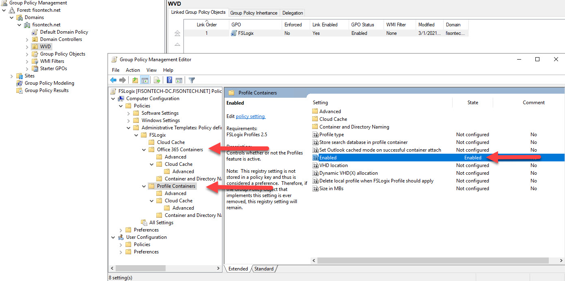This screenshot has height=281, width=565.
Task: Click the Computer Configuration icon in the tree
Action: [x=121, y=99]
